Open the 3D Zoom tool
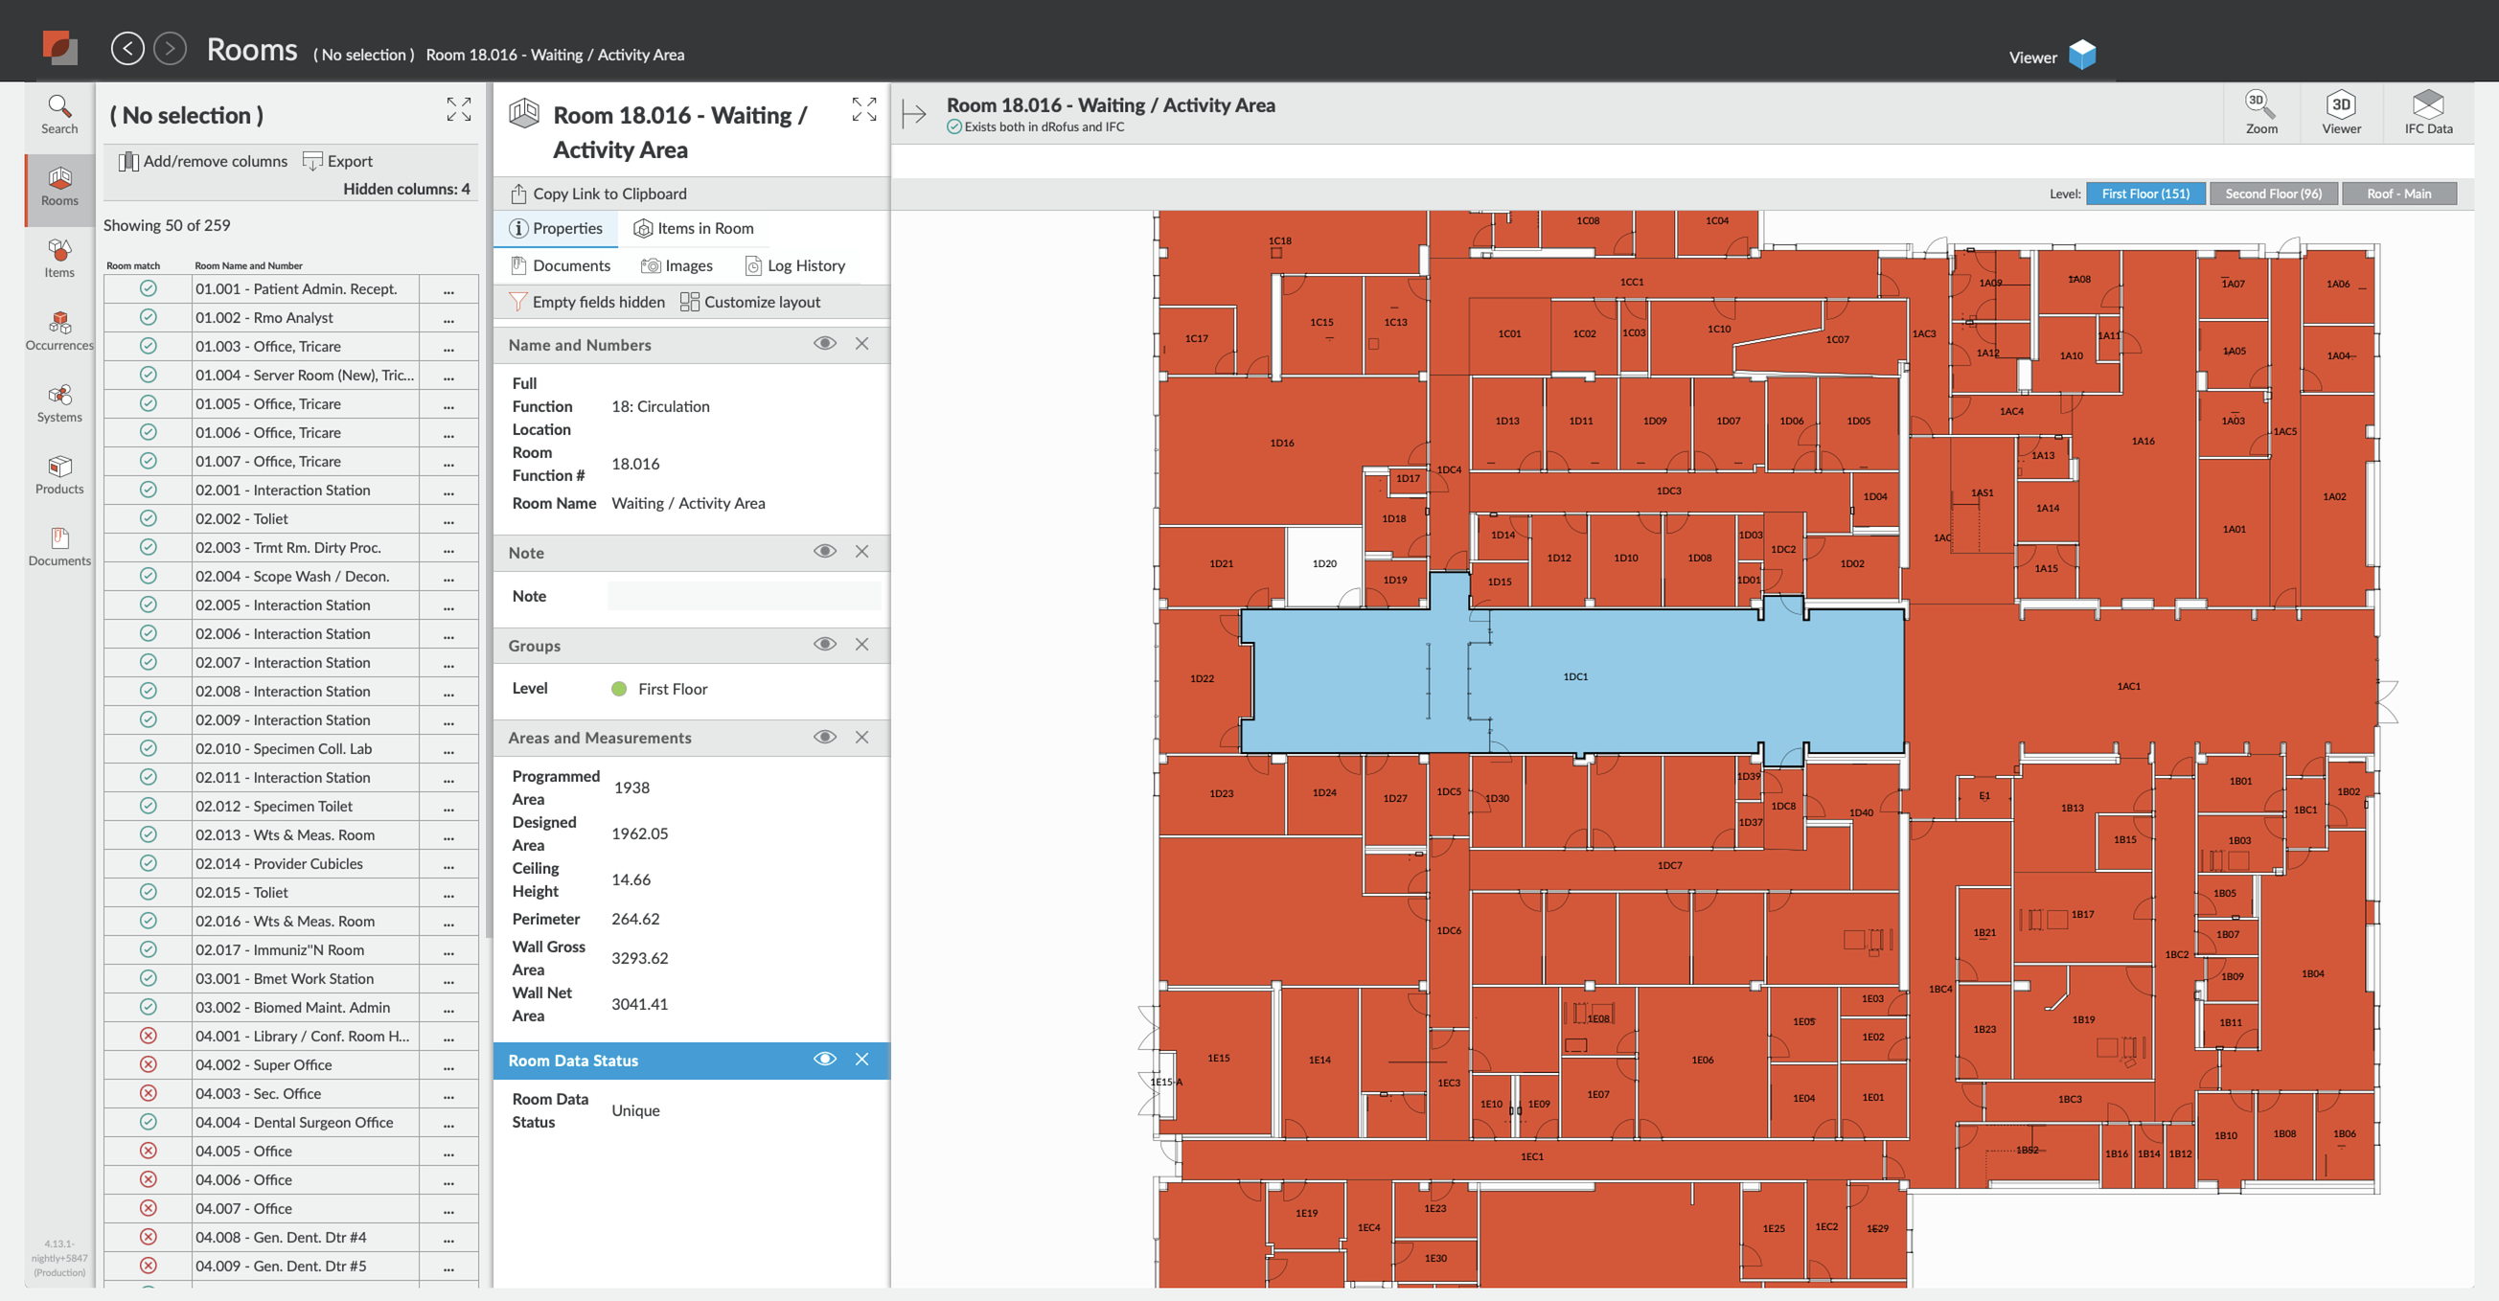The width and height of the screenshot is (2499, 1301). (x=2260, y=111)
